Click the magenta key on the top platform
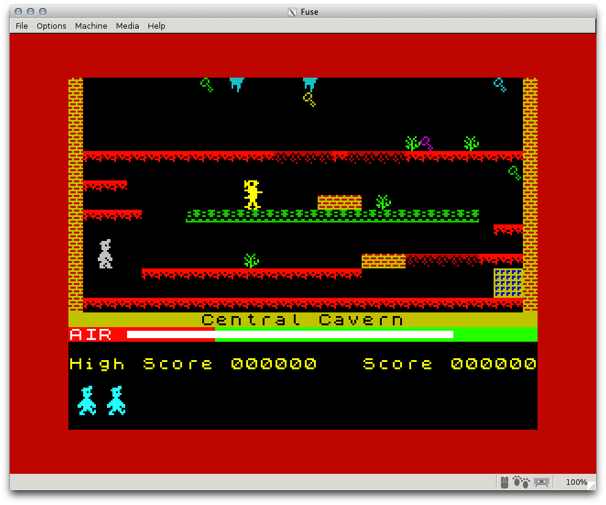The height and width of the screenshot is (505, 606). 426,144
